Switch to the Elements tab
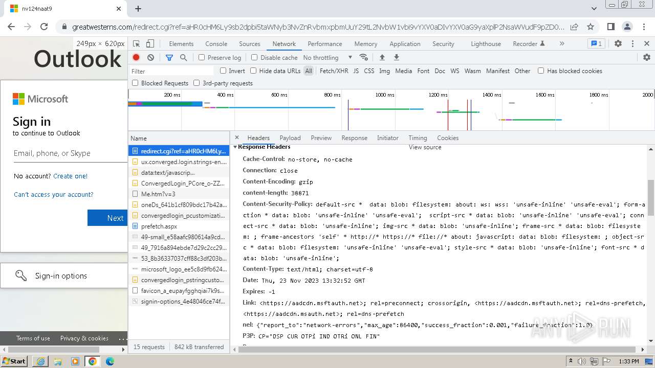Viewport: 655px width, 368px height. (x=181, y=44)
